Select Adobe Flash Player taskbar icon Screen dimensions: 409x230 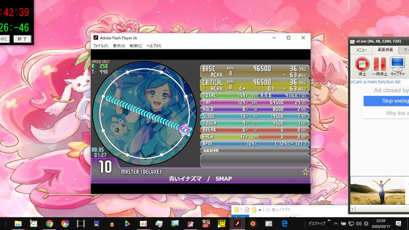point(237,224)
